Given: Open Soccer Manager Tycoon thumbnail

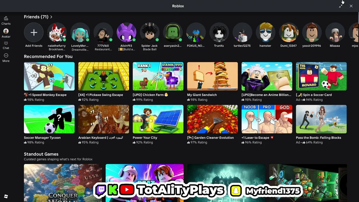Looking at the screenshot, I should click(49, 119).
